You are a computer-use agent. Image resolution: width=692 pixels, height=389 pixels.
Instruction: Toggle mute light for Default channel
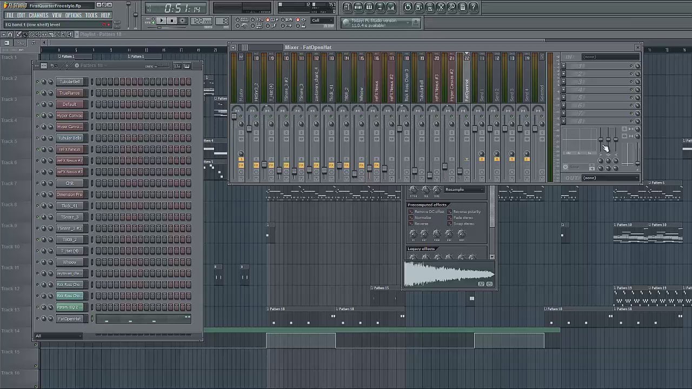pos(37,104)
